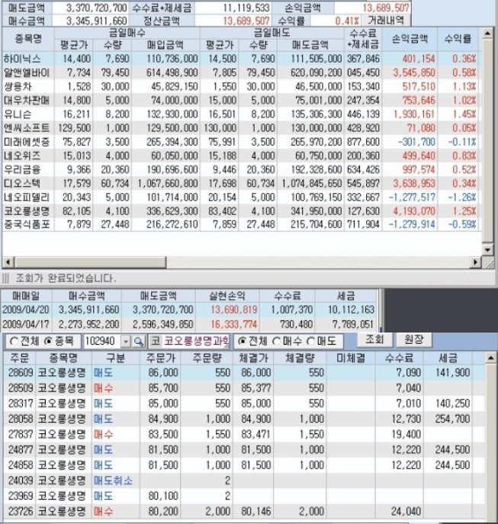Image resolution: width=498 pixels, height=524 pixels.
Task: Select the 매도취소 order 24039 row
Action: pyautogui.click(x=244, y=481)
